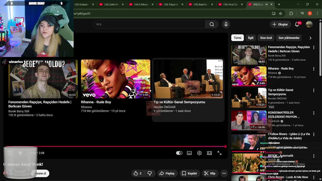Open the Burak Barış Stili channel name in sidebar
This screenshot has height=181, width=322.
pyautogui.click(x=277, y=56)
